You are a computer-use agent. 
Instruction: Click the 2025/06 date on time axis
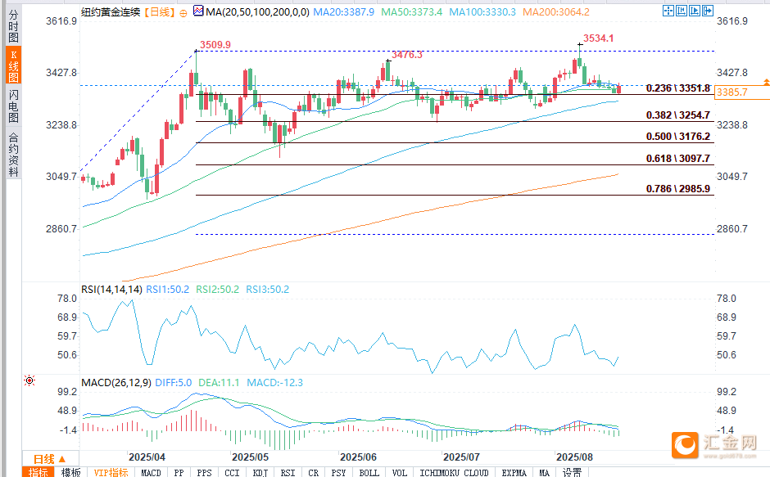[x=358, y=457]
